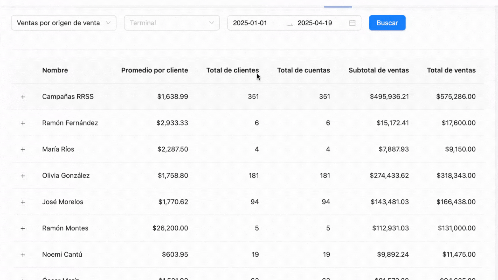
Task: Sort by Nombre column header
Action: pos(55,70)
